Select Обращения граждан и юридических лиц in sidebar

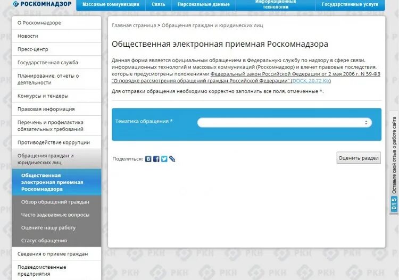[56, 159]
